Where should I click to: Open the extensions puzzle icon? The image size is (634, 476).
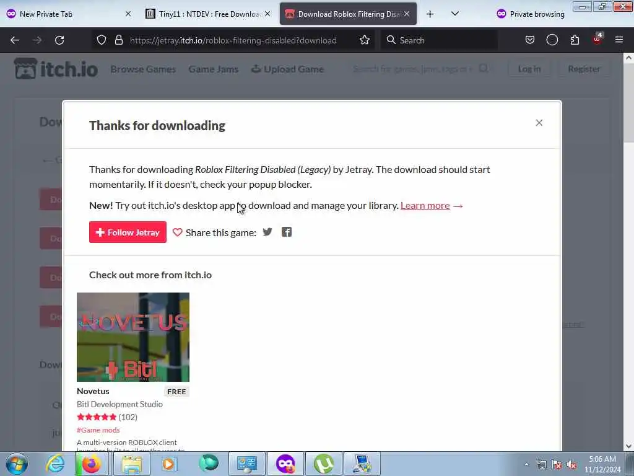[575, 40]
